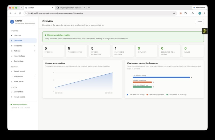215x140 pixels.
Task: Click the Pinned Forever stat card
Action: [77, 51]
